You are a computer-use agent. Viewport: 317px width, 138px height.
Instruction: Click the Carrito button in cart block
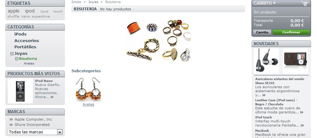[x=262, y=32]
